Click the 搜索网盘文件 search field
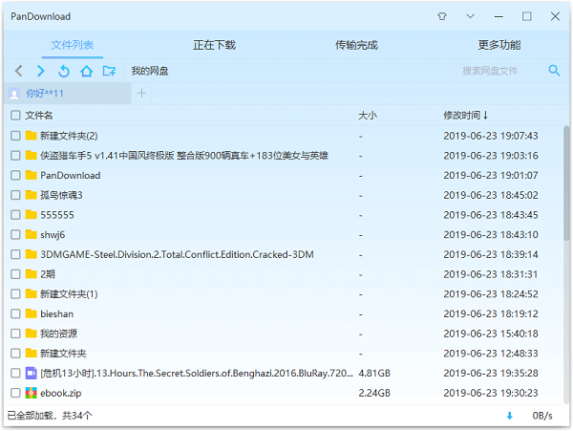This screenshot has height=431, width=573. coord(497,71)
